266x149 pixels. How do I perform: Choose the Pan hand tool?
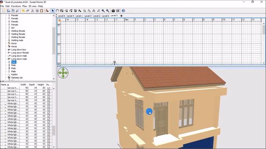click(57, 11)
